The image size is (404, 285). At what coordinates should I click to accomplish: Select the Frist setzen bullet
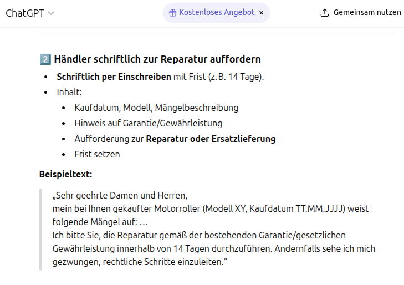(x=97, y=154)
